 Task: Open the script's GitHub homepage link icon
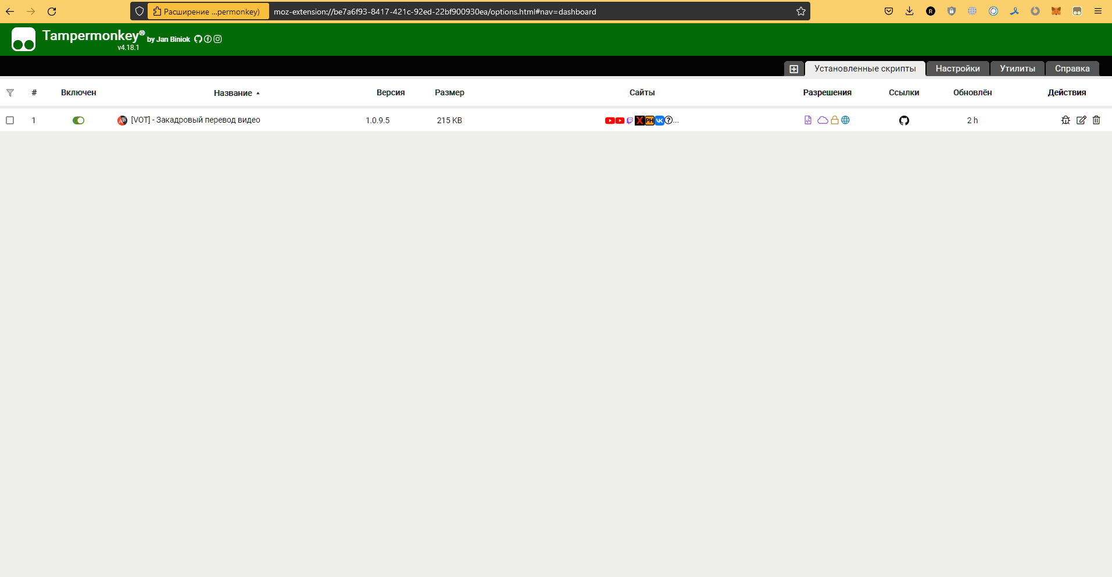tap(904, 120)
